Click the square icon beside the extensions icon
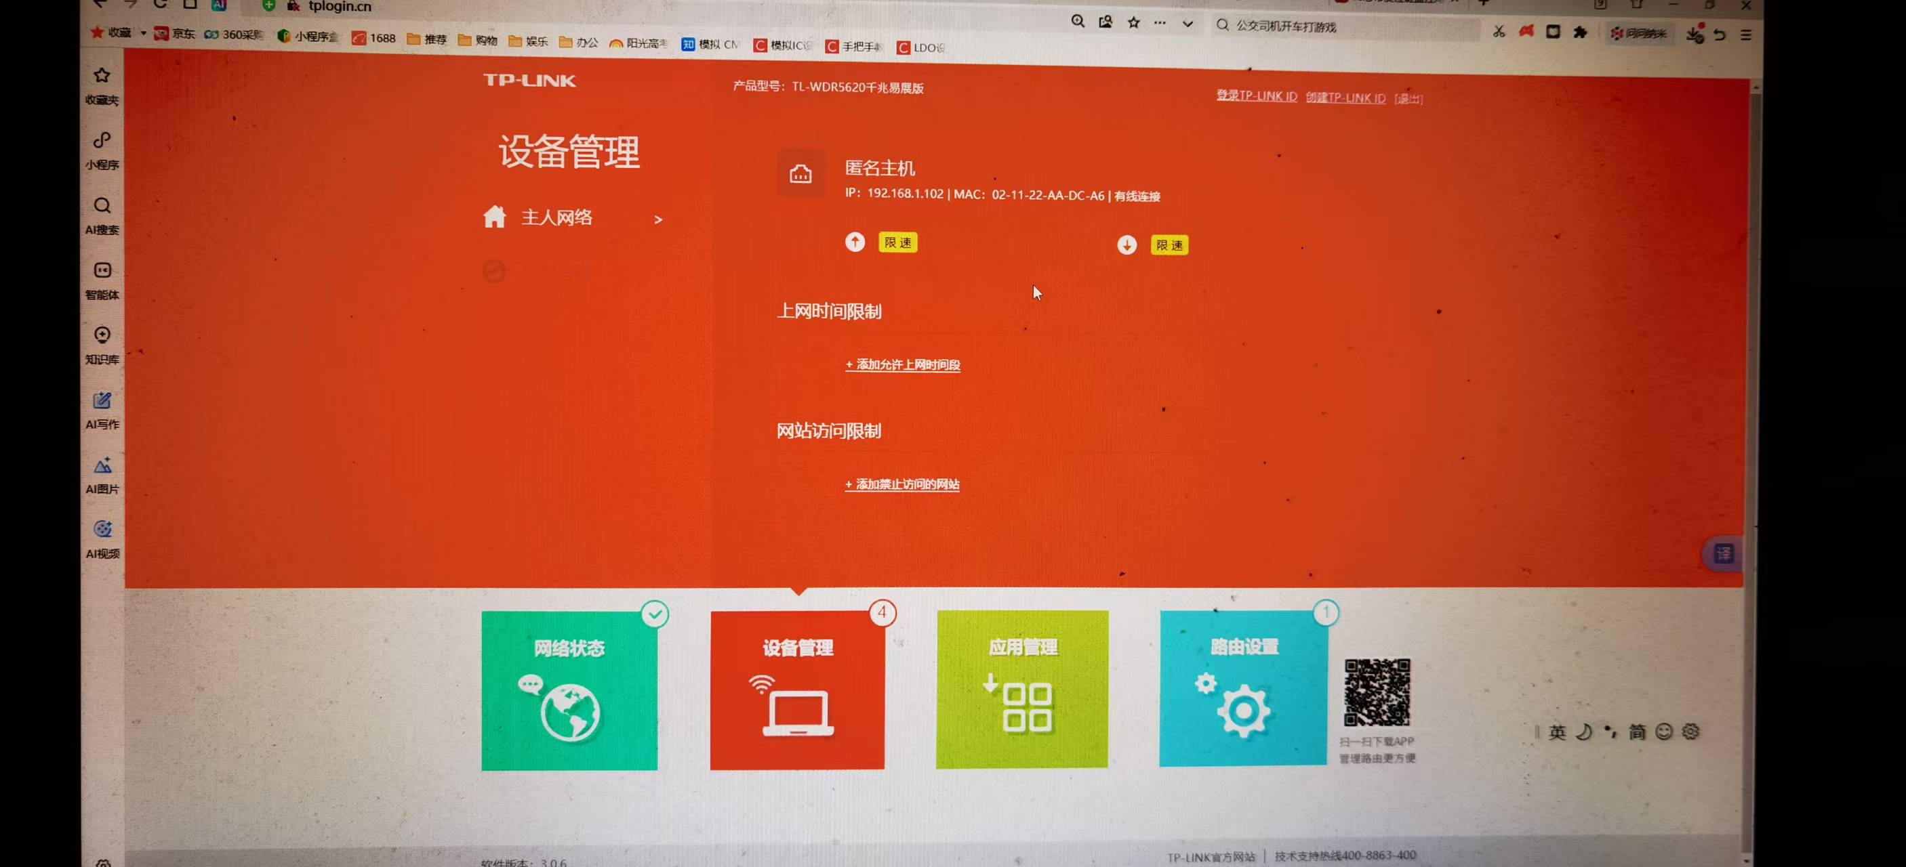Image resolution: width=1906 pixels, height=867 pixels. pyautogui.click(x=1552, y=32)
